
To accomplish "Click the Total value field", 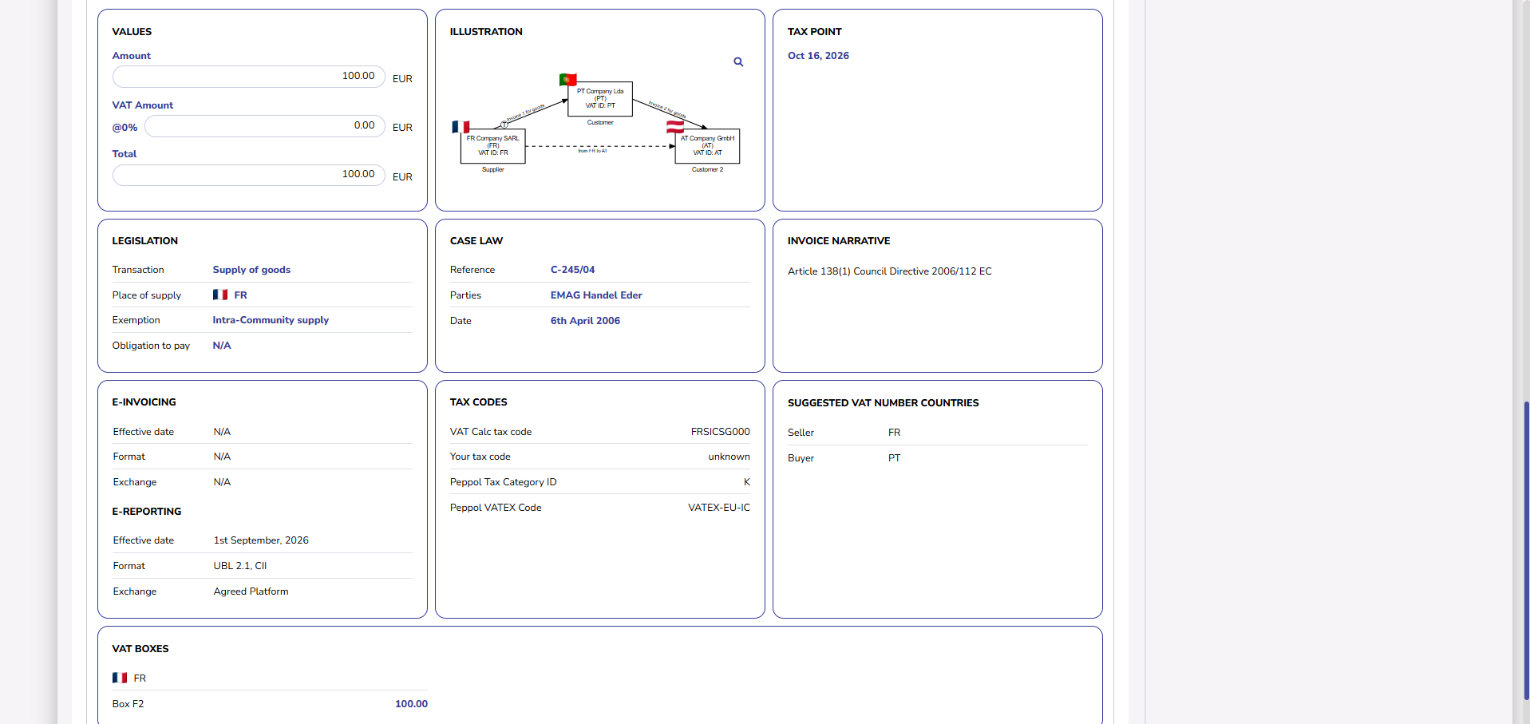I will (248, 175).
